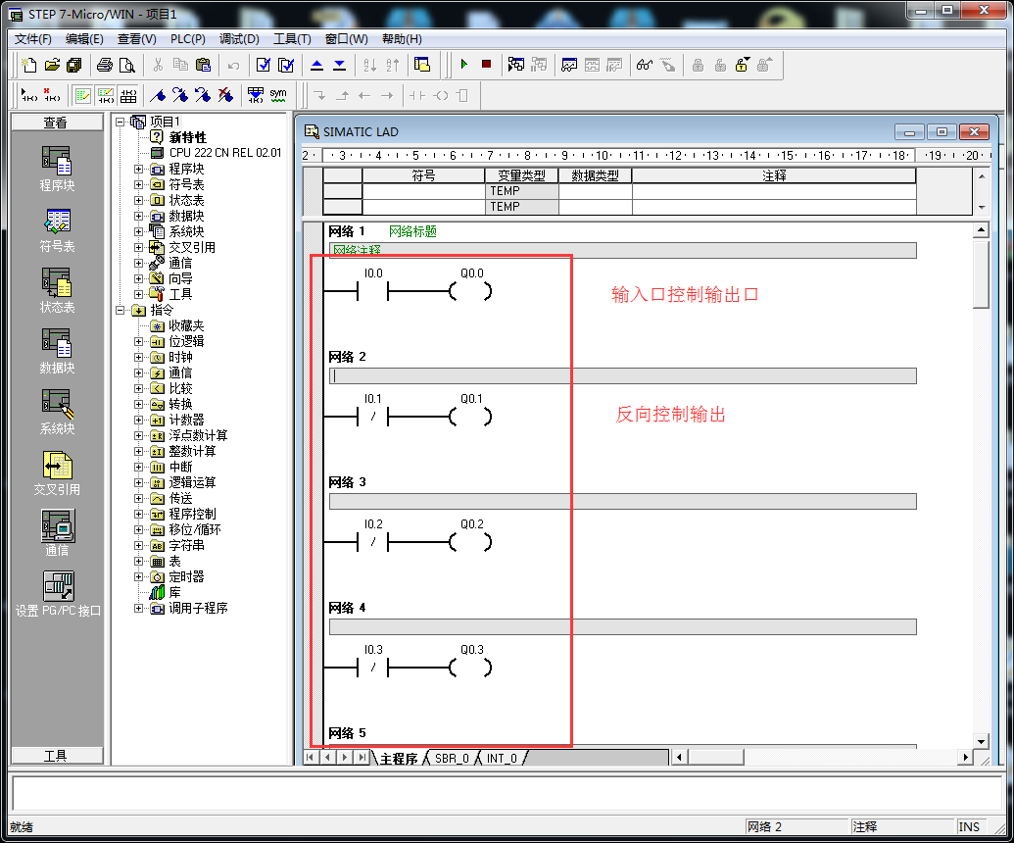Click the editor vertical scrollbar down arrow

981,740
